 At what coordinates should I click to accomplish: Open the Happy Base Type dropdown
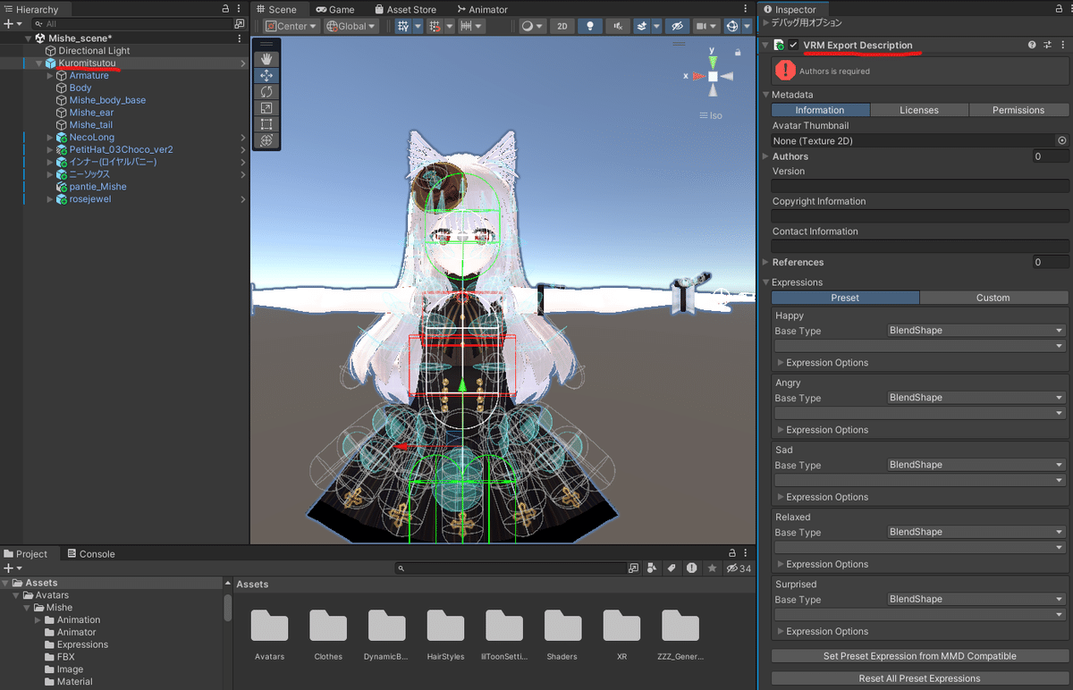pos(975,330)
